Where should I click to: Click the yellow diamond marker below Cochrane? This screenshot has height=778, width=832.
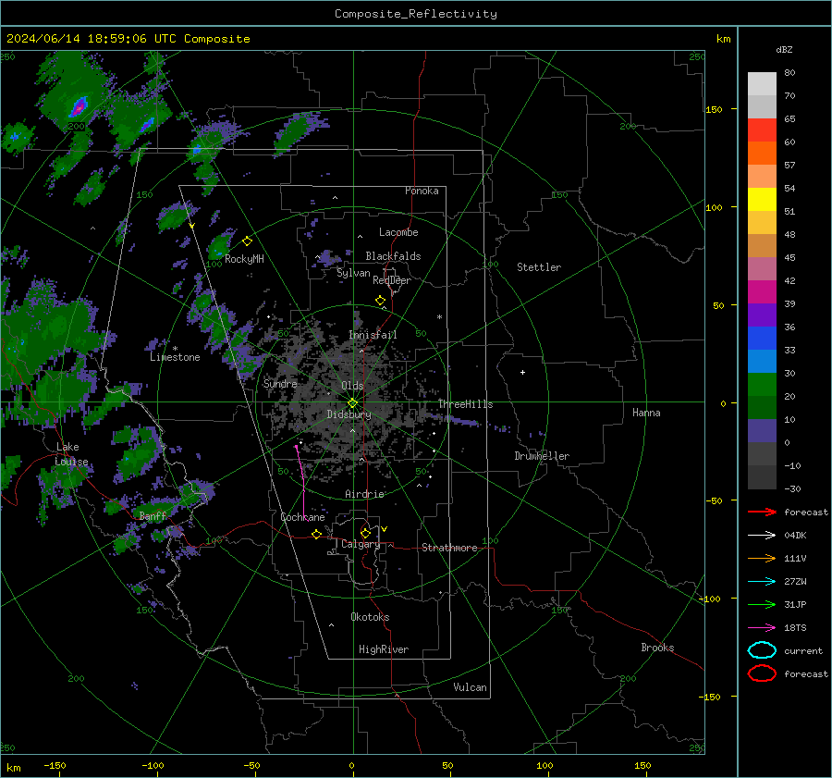tap(316, 535)
